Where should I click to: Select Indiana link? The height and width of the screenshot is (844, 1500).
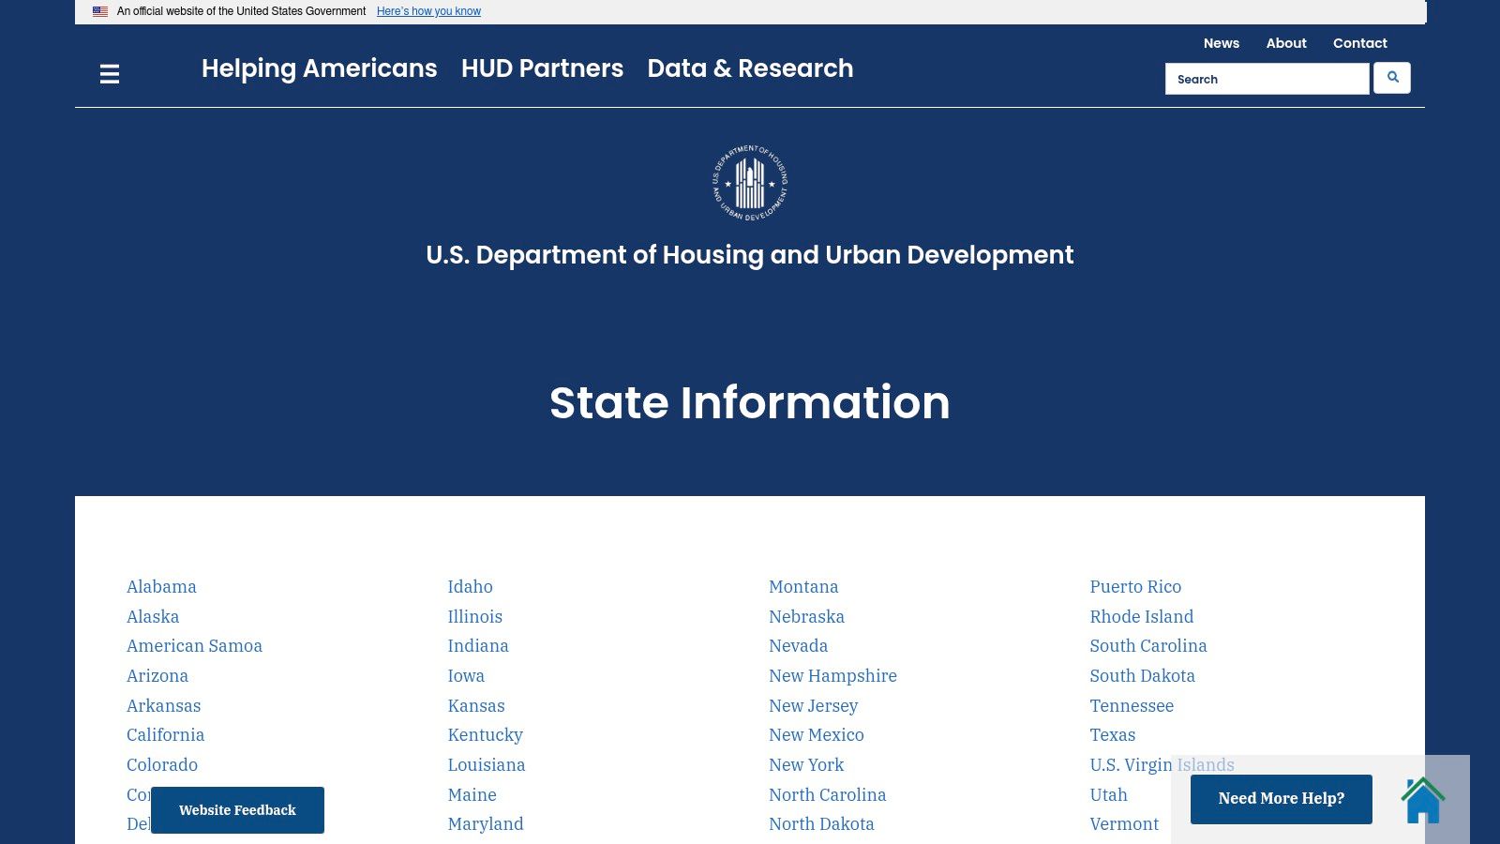(x=478, y=646)
